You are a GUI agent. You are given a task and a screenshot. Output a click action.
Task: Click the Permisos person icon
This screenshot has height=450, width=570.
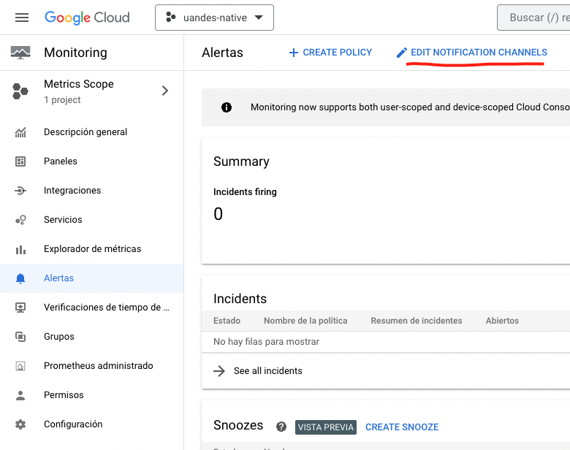(20, 395)
